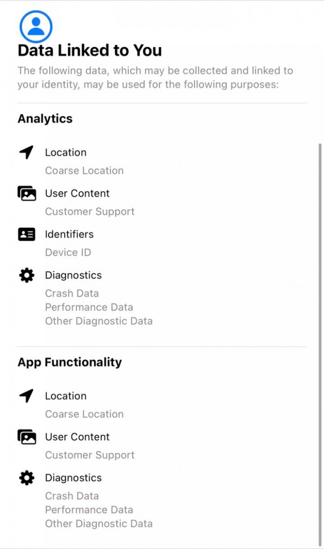Click the Location arrow icon under App Functionality
Viewport: 324px width, 549px height.
click(x=26, y=396)
